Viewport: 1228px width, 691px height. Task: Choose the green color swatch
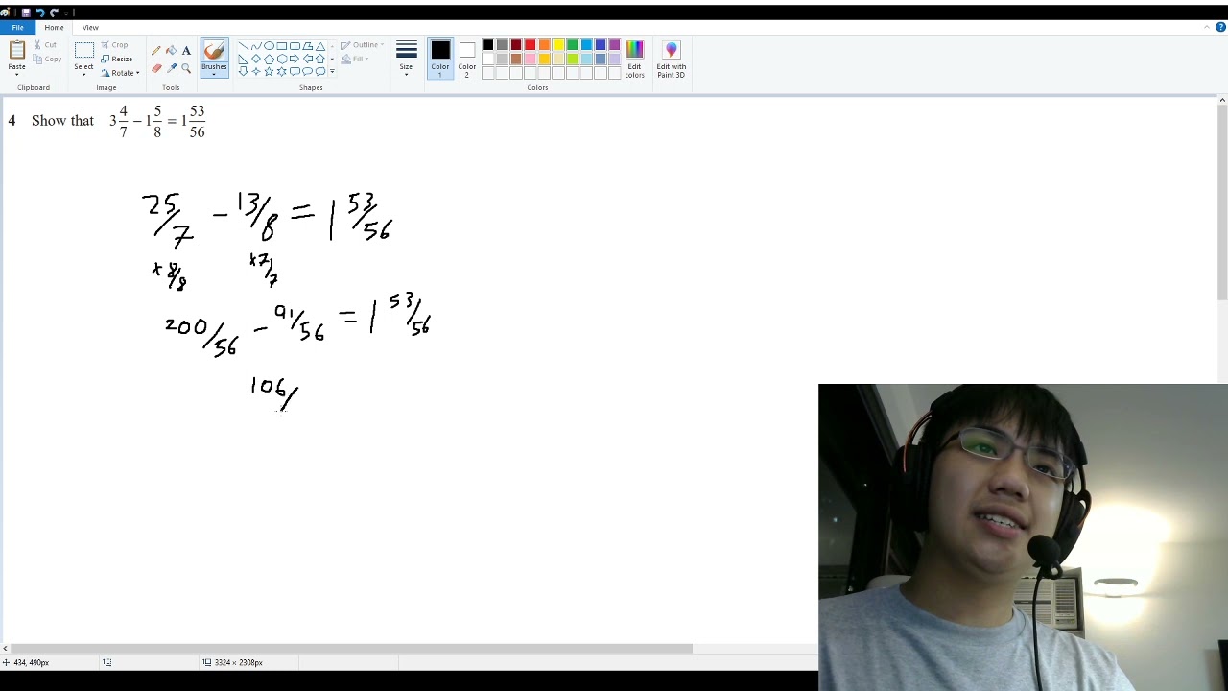(x=572, y=45)
